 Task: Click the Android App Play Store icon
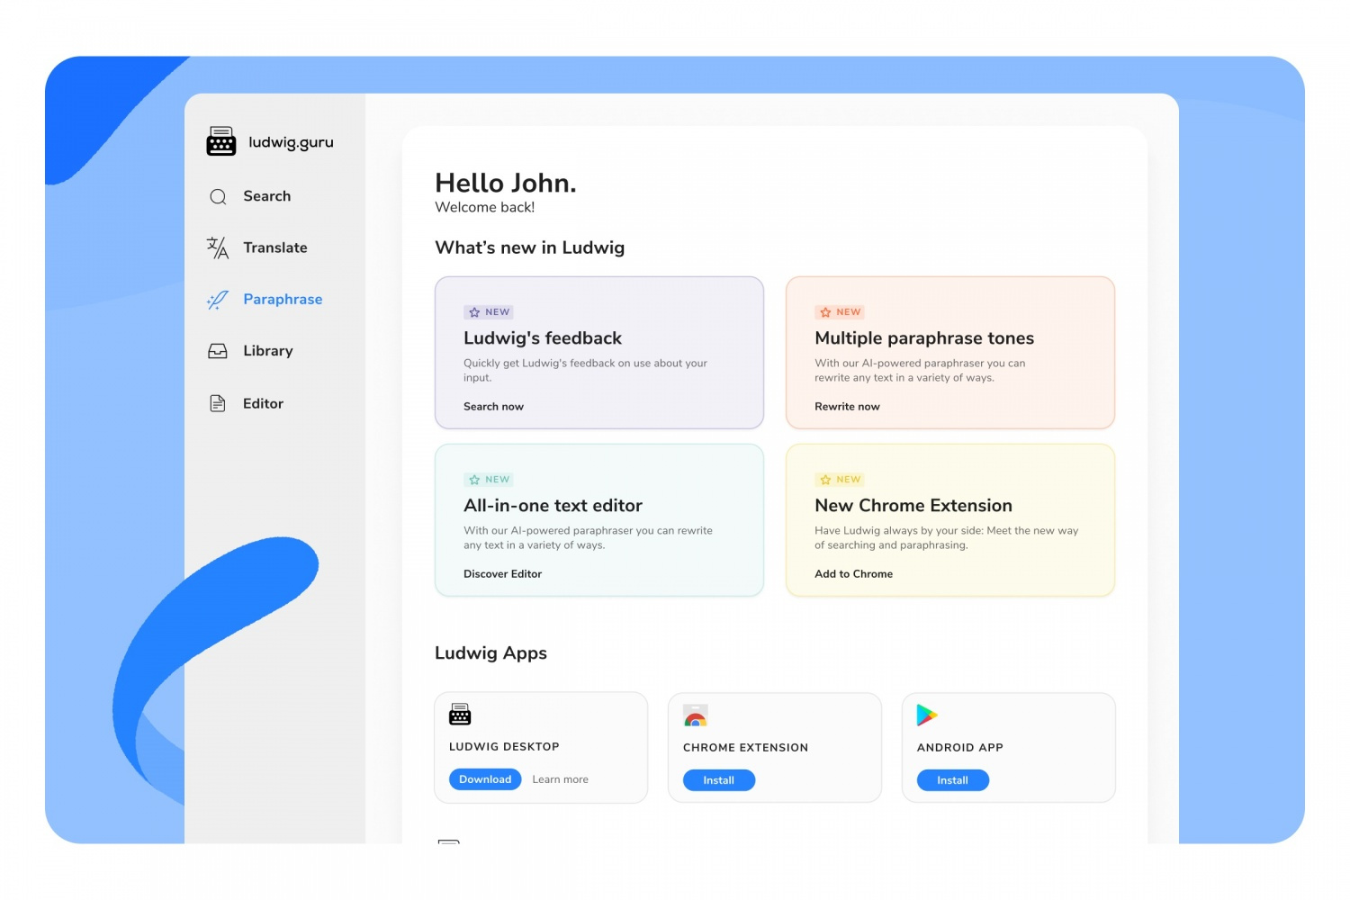tap(926, 715)
